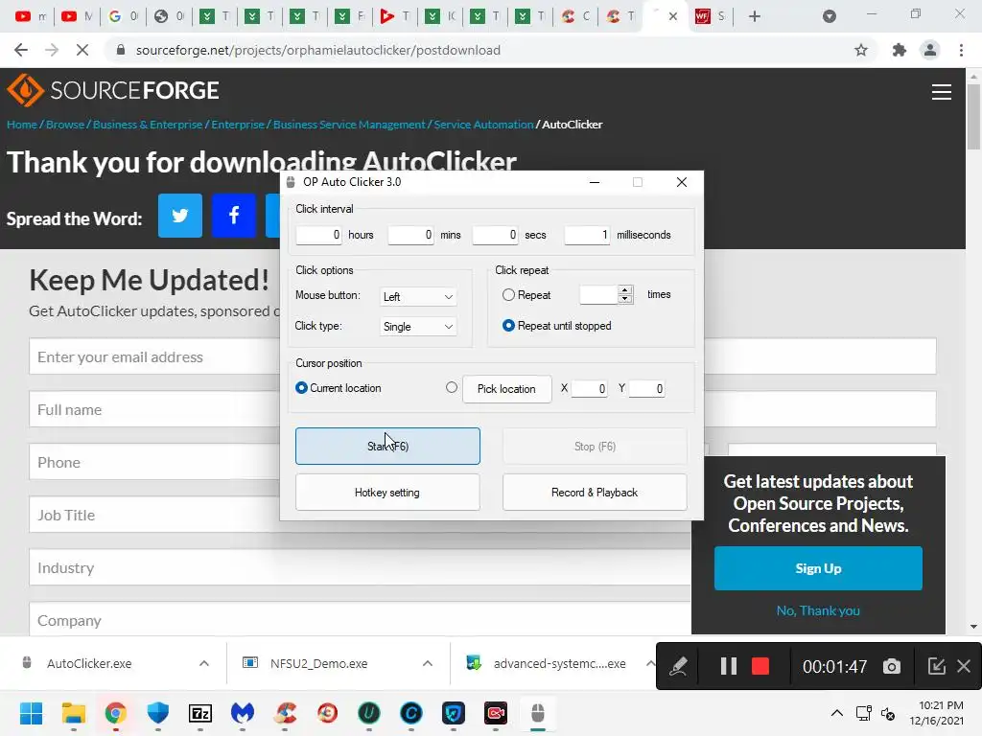
Task: Switch to the second YouTube tab
Action: click(x=77, y=16)
